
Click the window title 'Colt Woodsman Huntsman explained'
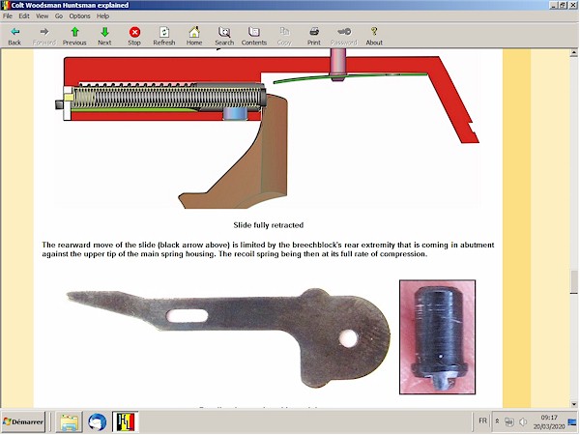[x=70, y=5]
